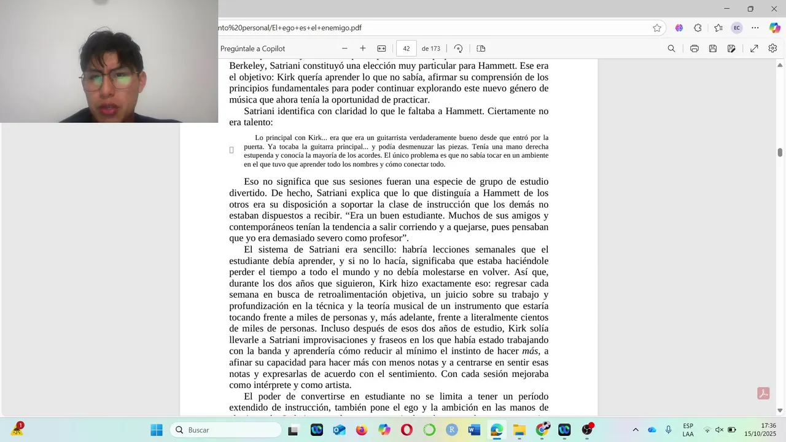Image resolution: width=786 pixels, height=442 pixels.
Task: Click the Adobe Acrobat floating PDF icon
Action: [x=763, y=394]
